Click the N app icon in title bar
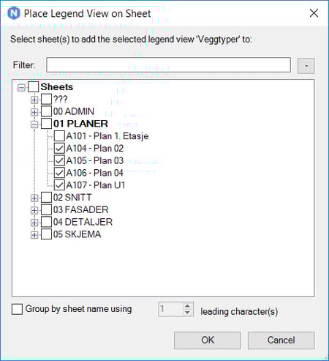Screen dimensions: 329x361 14,13
